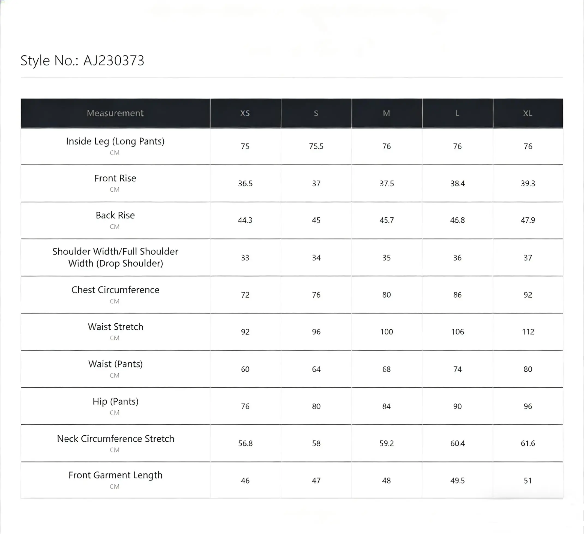Screen dimensions: 584x534
Task: Click the Style No. AJ230373 heading
Action: [82, 61]
